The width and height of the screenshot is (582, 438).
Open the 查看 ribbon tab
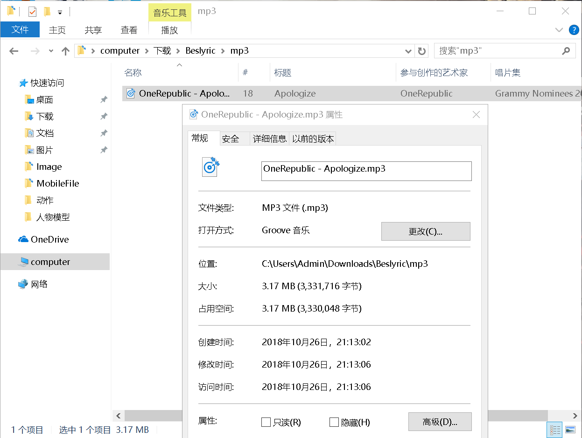pyautogui.click(x=129, y=30)
